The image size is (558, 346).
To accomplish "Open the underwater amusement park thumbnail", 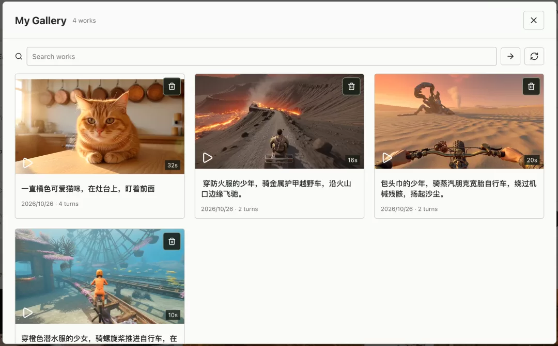I will tap(100, 276).
